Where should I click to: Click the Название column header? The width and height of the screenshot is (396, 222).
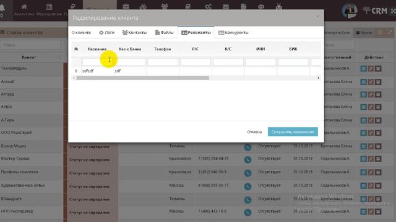[x=97, y=49]
